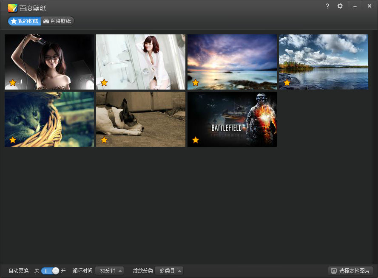The width and height of the screenshot is (378, 278).
Task: Close the Baidu Wallpaper window
Action: coord(369,6)
